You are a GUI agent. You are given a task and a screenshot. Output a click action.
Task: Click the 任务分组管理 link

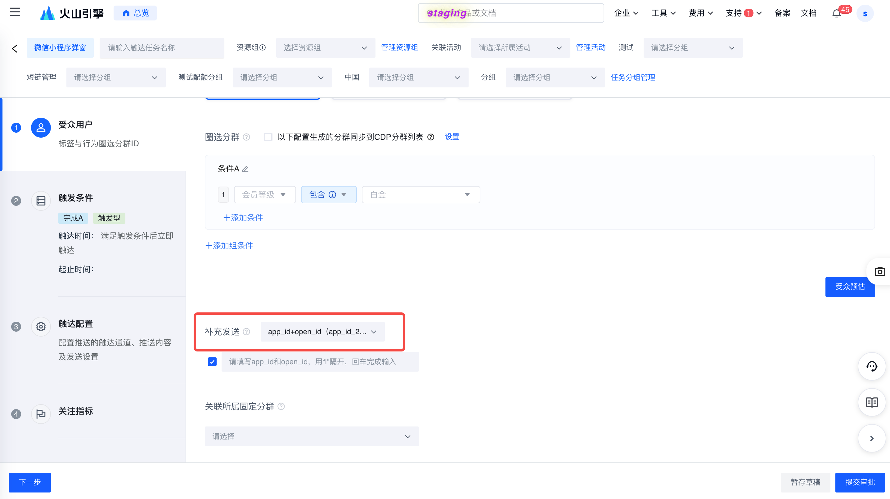[633, 77]
